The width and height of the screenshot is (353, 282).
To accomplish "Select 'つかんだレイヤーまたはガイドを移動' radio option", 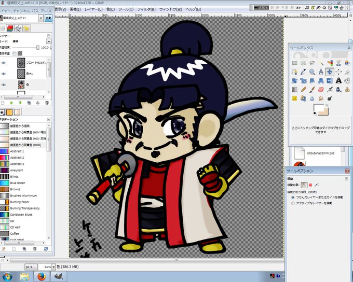I will point(293,197).
